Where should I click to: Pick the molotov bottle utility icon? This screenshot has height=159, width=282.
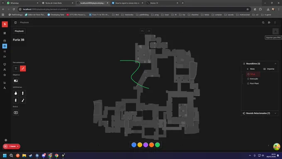click(16, 100)
